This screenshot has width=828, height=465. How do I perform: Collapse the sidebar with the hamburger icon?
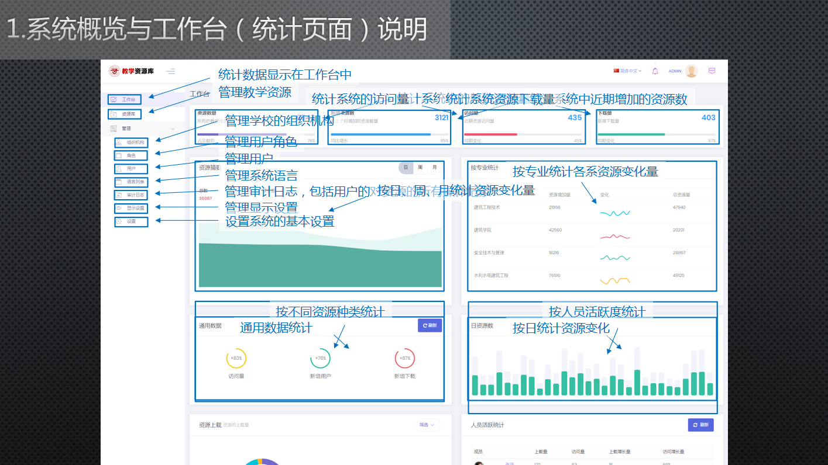point(170,71)
